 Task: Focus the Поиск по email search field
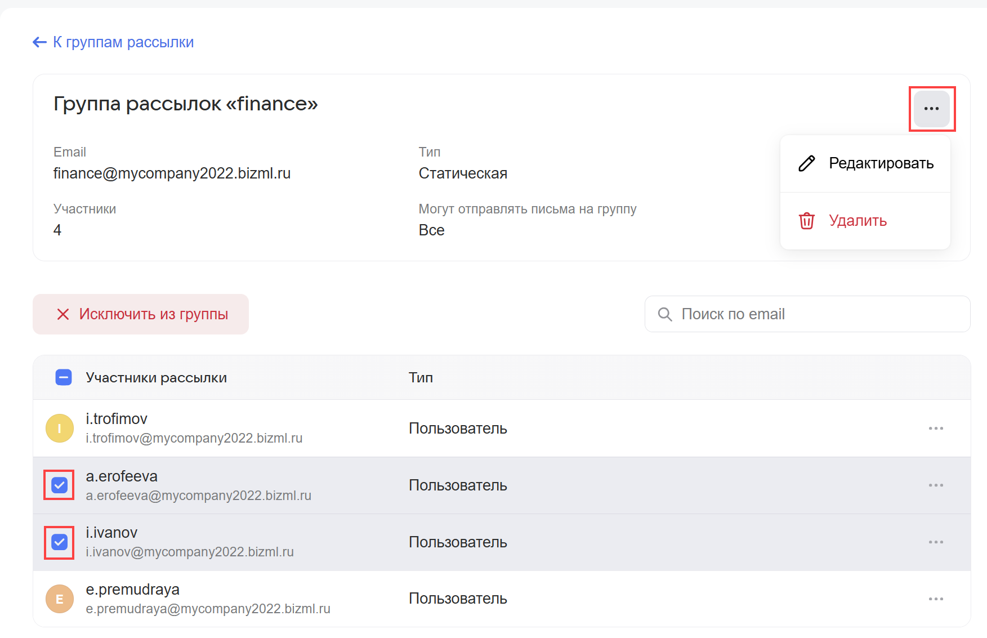[816, 314]
